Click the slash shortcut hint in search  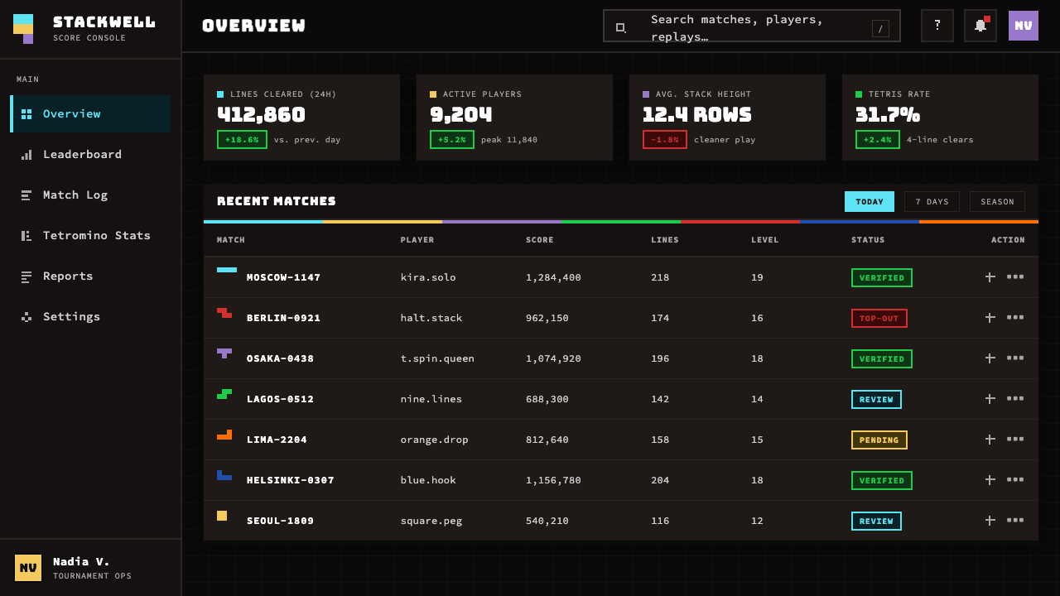880,29
